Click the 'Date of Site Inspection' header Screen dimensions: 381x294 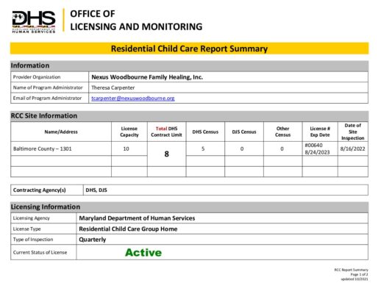tap(353, 132)
